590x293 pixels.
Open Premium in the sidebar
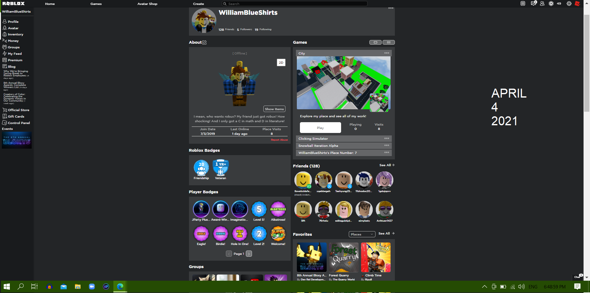pos(12,60)
